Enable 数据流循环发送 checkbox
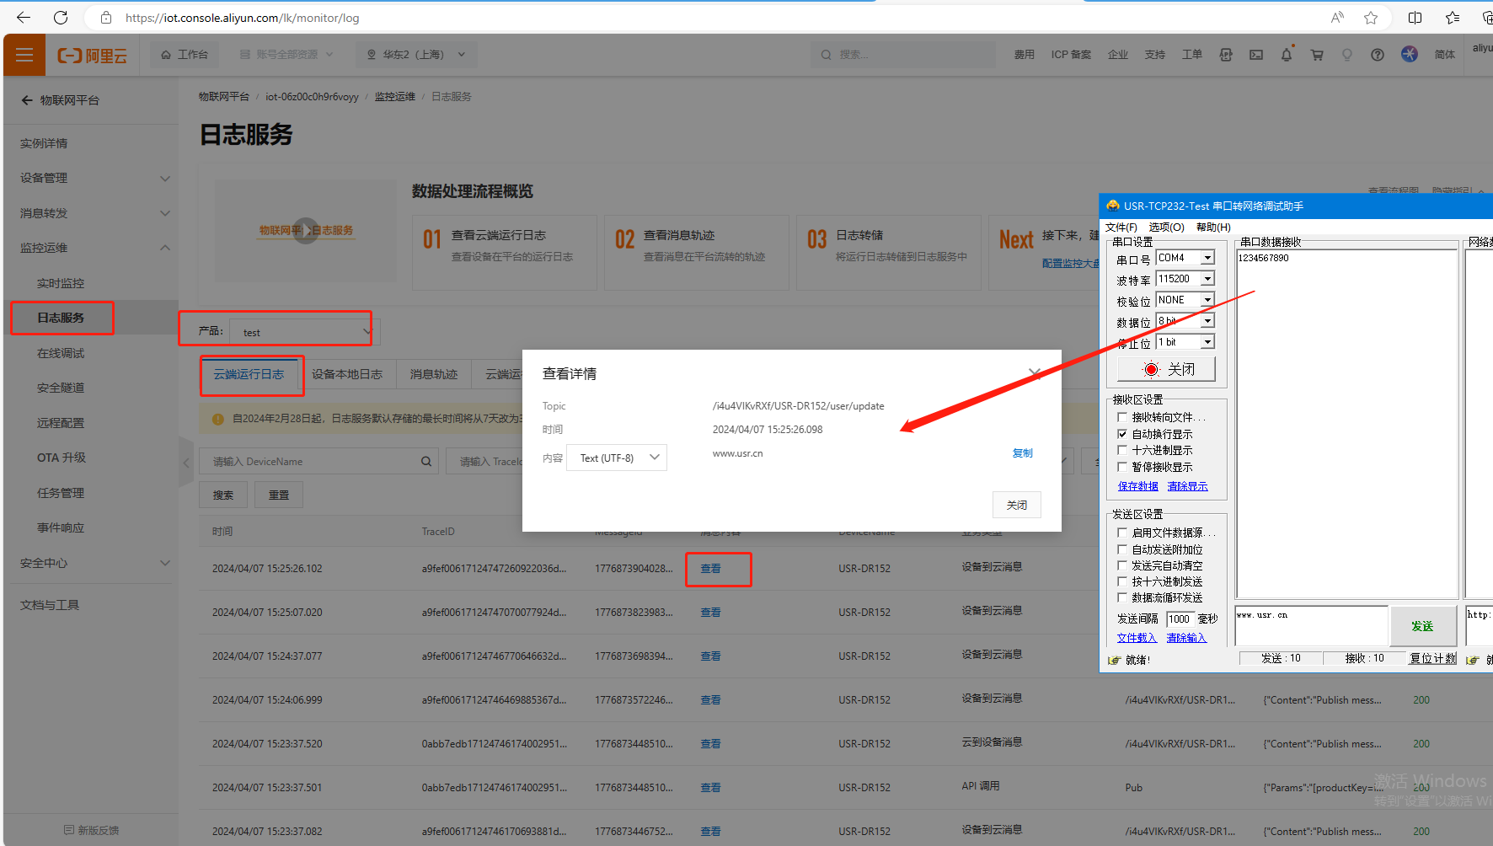 1122,598
